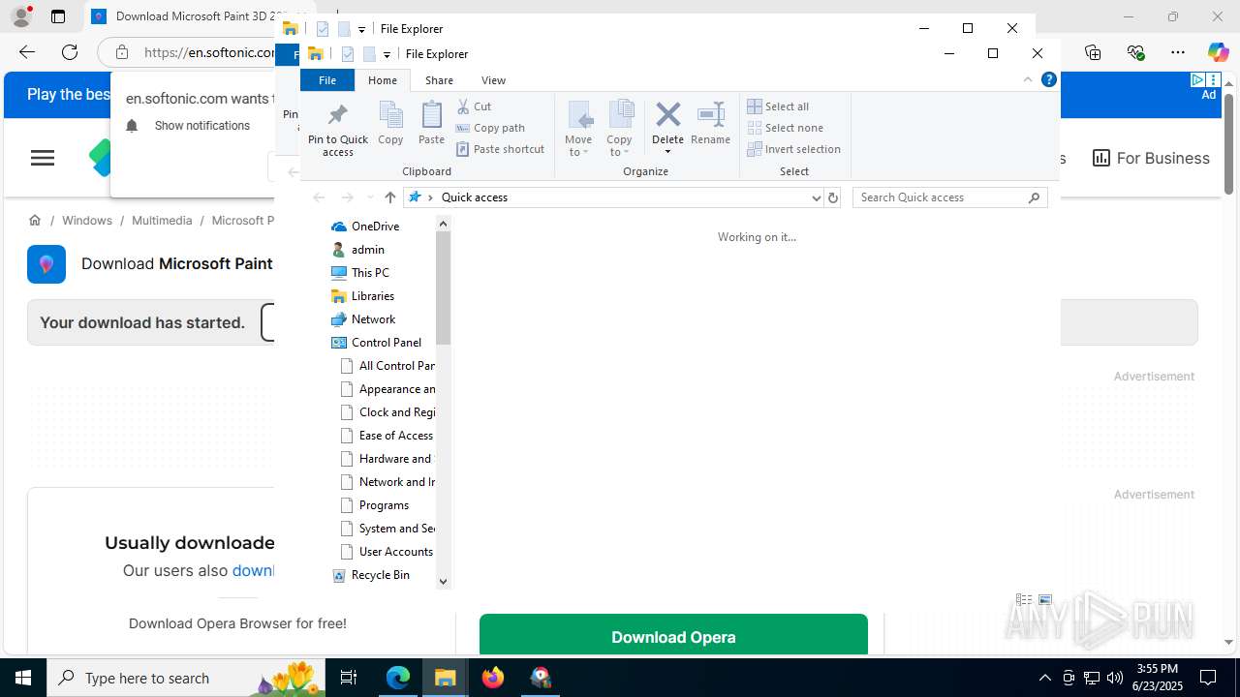
Task: Select admin folder in navigation pane
Action: tap(367, 250)
